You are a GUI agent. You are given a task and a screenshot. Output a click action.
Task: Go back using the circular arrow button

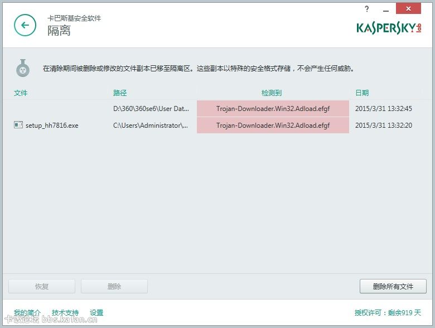[25, 25]
